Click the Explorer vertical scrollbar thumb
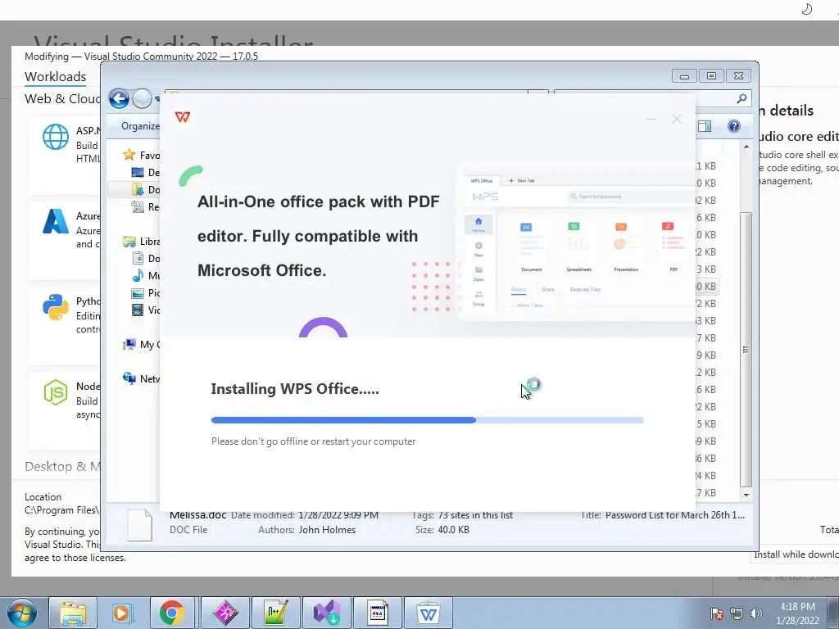The height and width of the screenshot is (629, 839). coord(746,349)
